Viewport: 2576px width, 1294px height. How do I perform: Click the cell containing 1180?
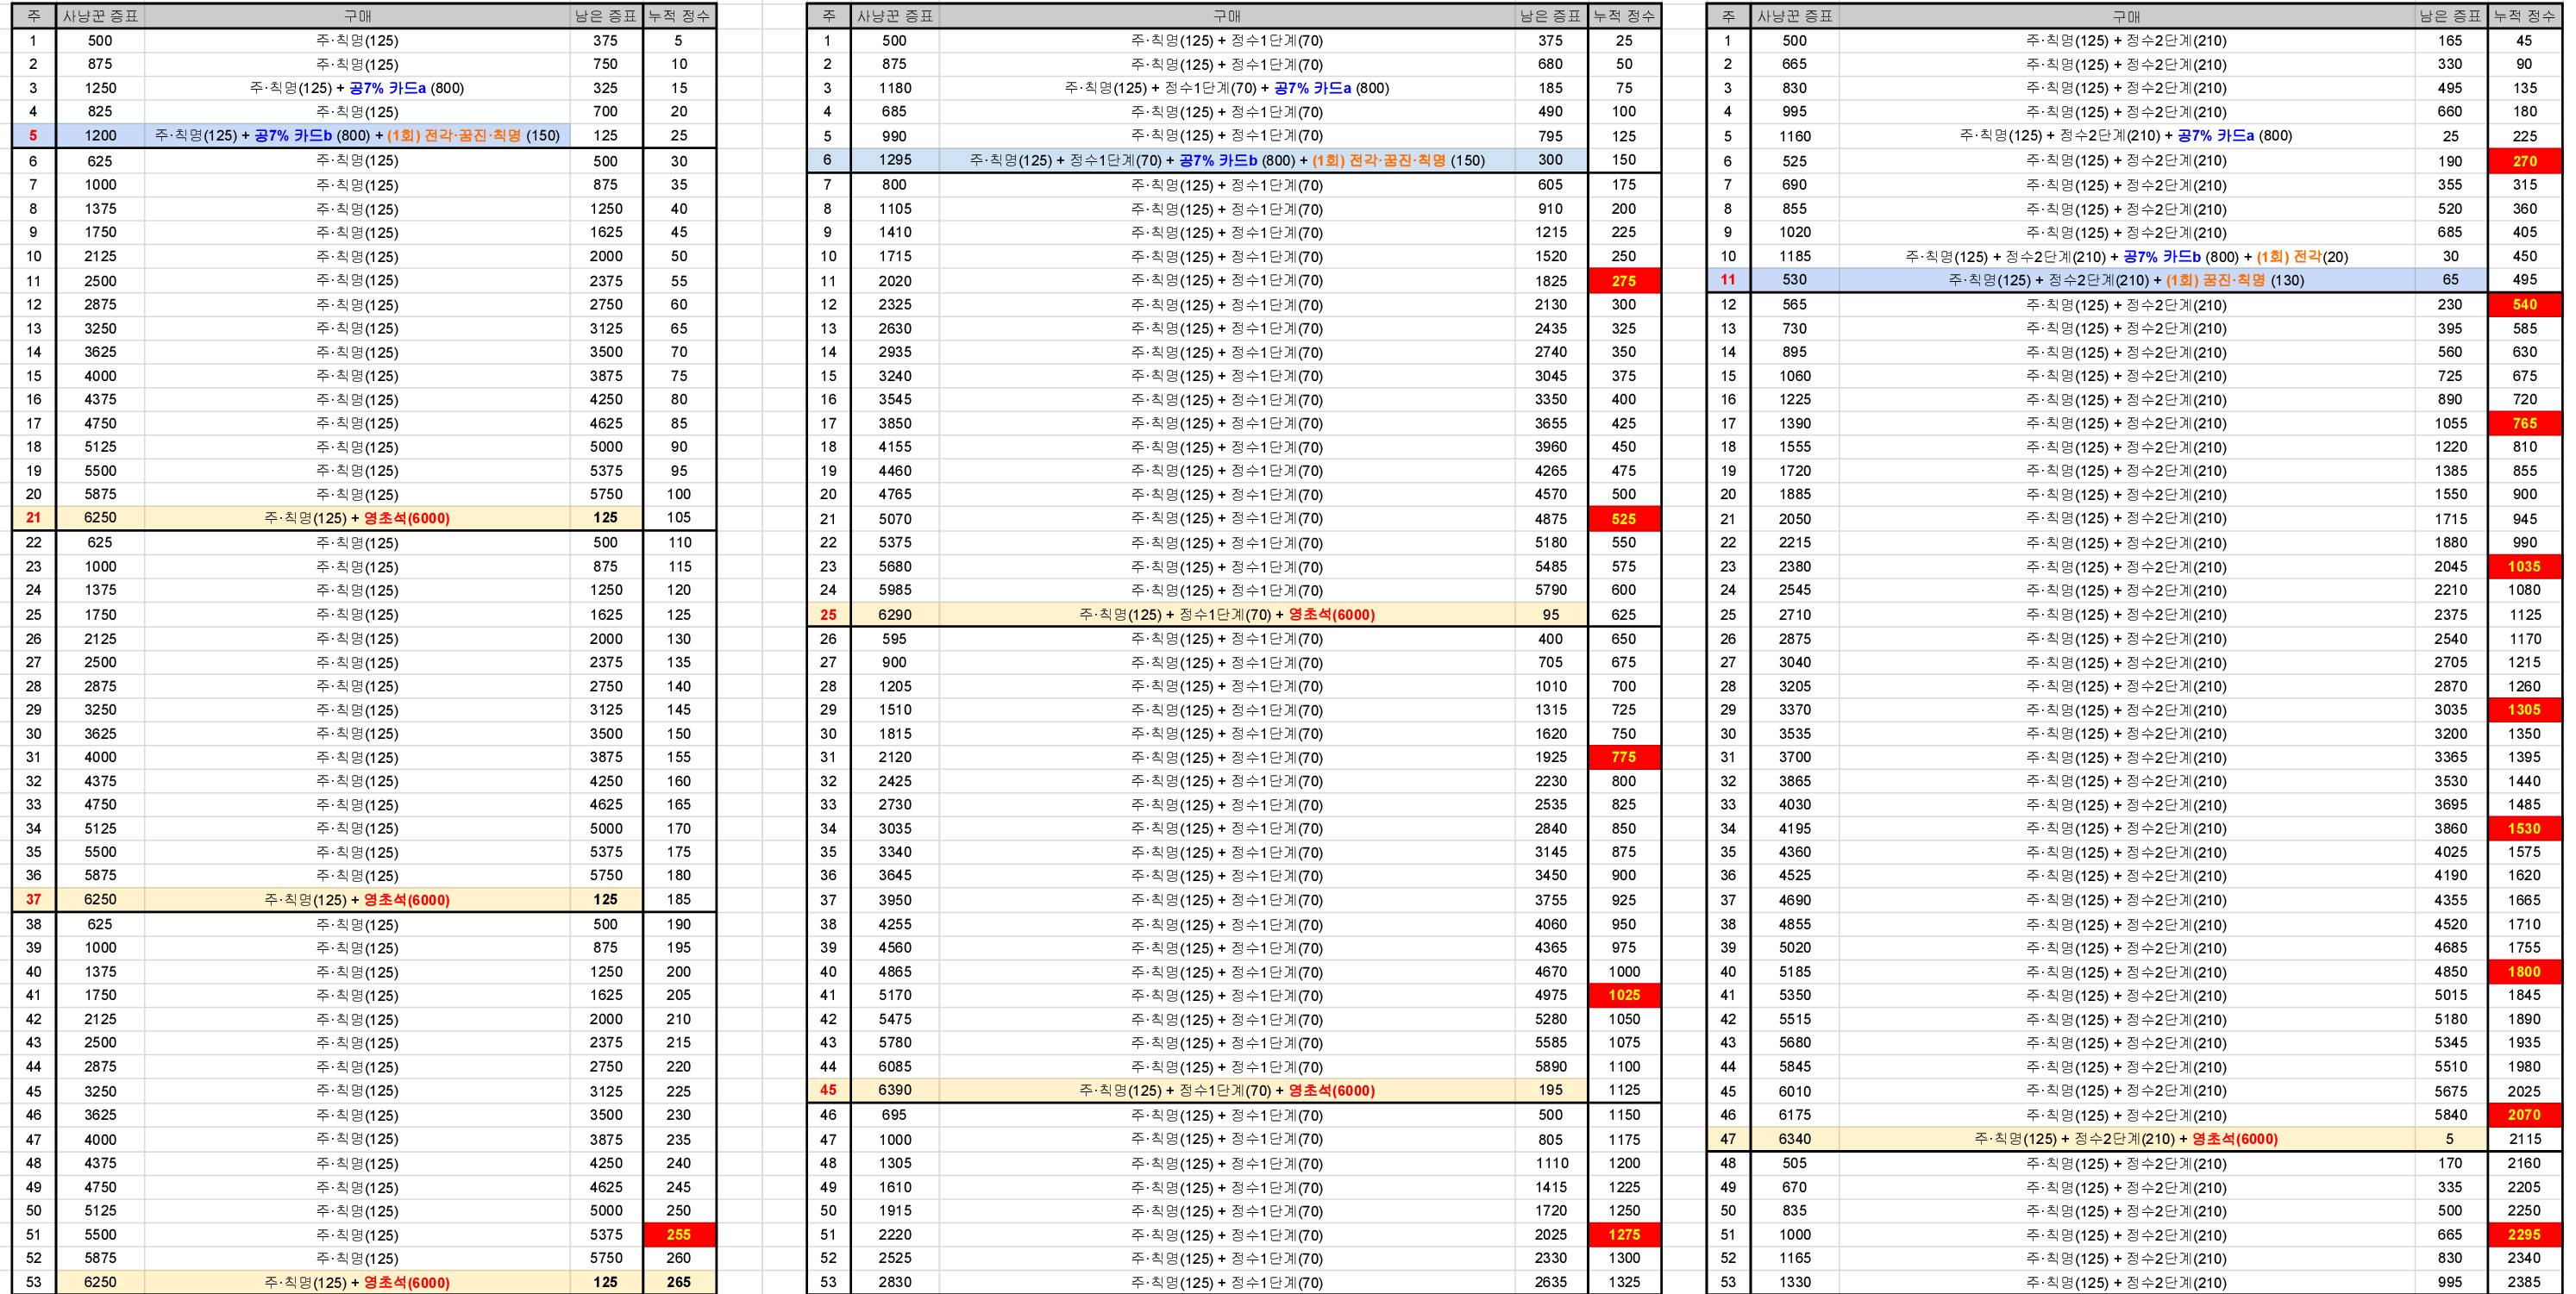[894, 88]
